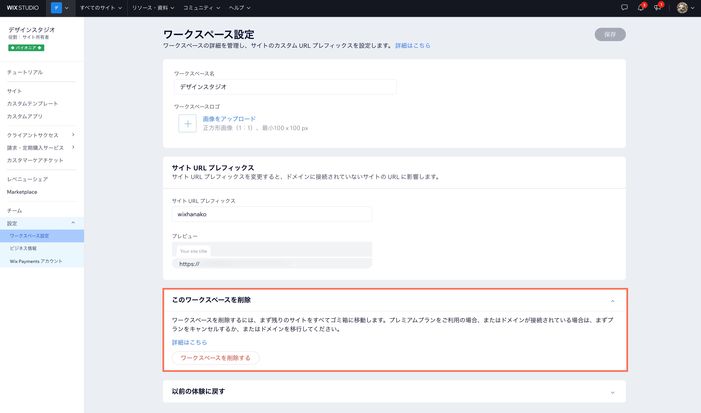Click the Your site title preview tab
This screenshot has height=413, width=701.
(194, 251)
